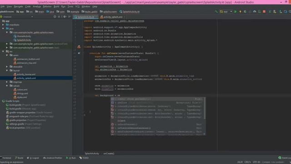291x164 pixels.
Task: Click the SDK Manager download icon
Action: [x=281, y=11]
